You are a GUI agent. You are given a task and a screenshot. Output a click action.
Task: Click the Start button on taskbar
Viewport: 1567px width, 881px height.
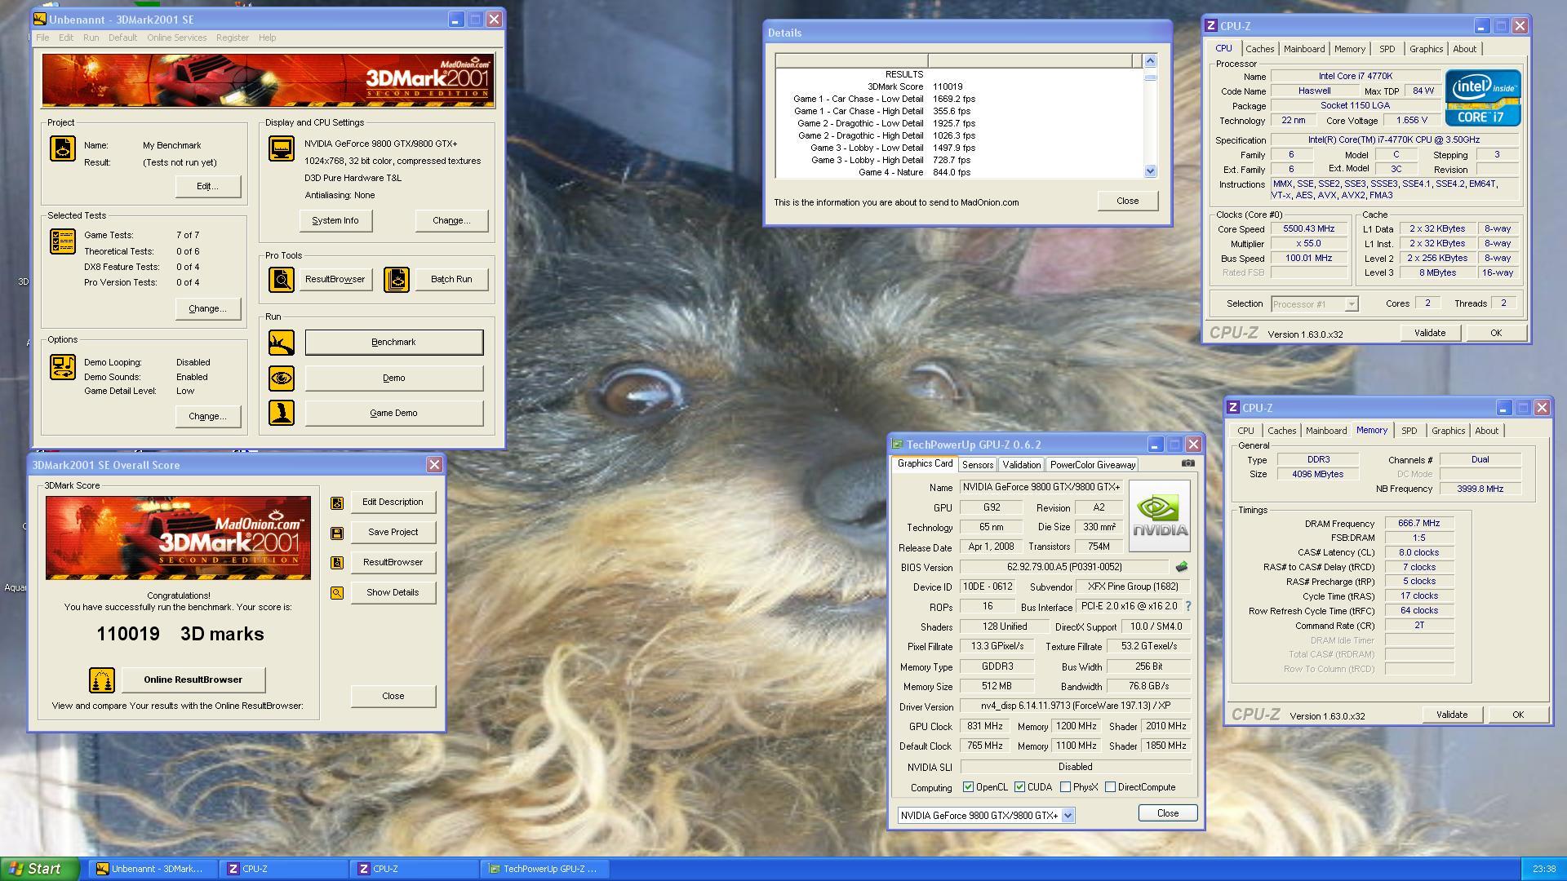[40, 869]
